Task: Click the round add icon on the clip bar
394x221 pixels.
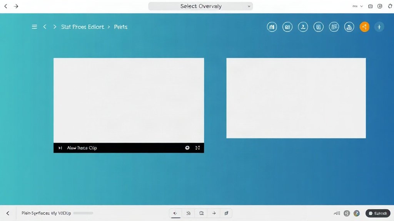Action: 187,148
